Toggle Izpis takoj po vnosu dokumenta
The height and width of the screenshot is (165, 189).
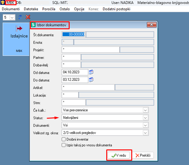(64, 145)
